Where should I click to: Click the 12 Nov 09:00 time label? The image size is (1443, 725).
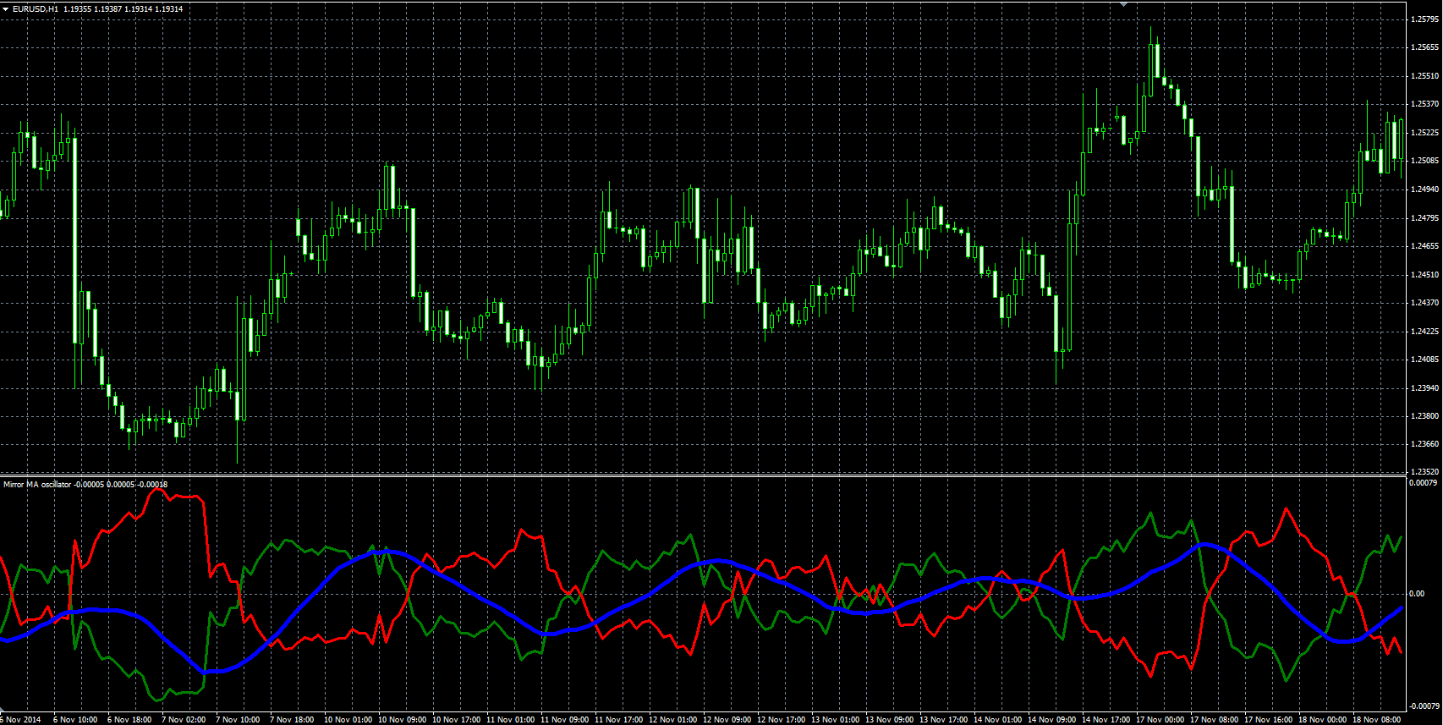pos(727,720)
